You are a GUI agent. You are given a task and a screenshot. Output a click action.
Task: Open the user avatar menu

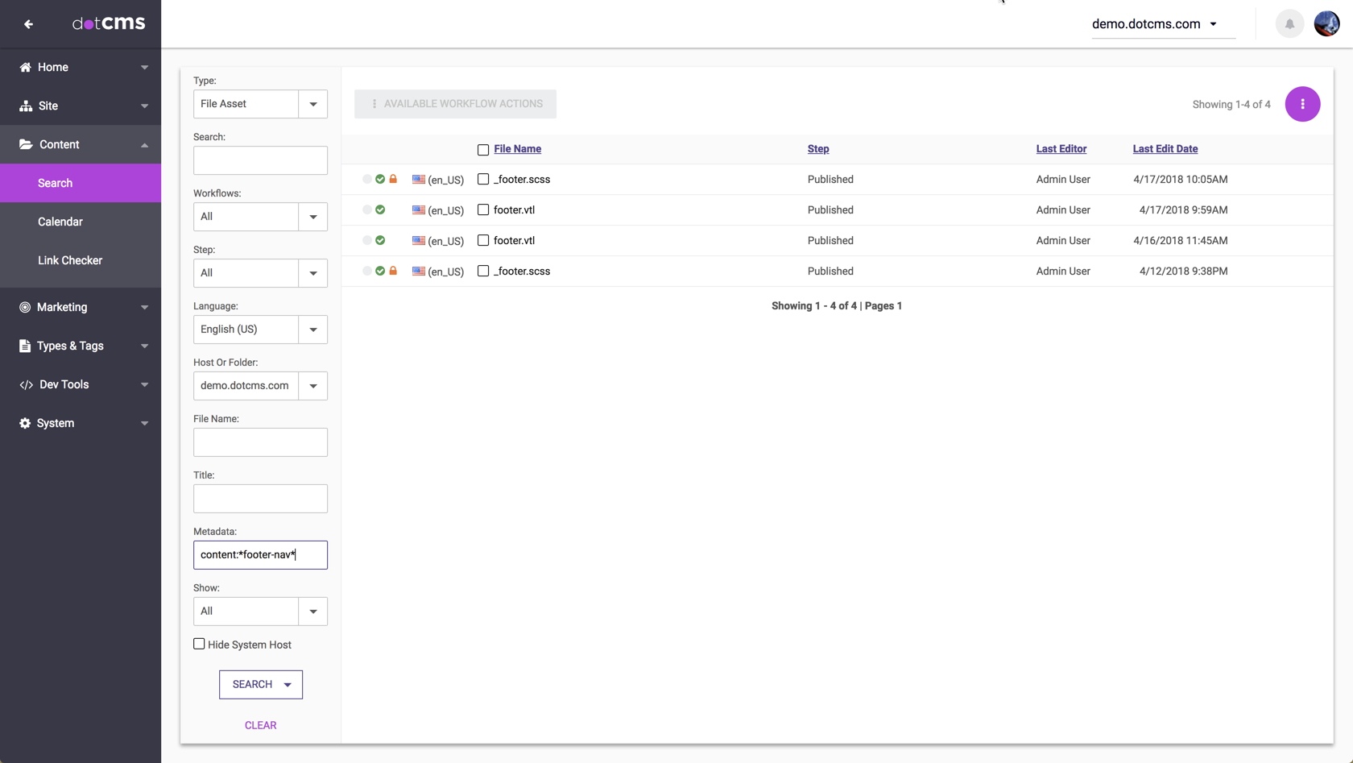pyautogui.click(x=1326, y=24)
